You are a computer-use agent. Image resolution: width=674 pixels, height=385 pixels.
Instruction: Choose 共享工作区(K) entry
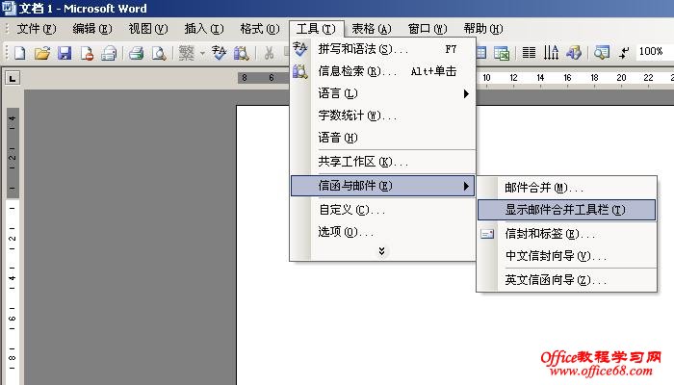[x=382, y=162]
